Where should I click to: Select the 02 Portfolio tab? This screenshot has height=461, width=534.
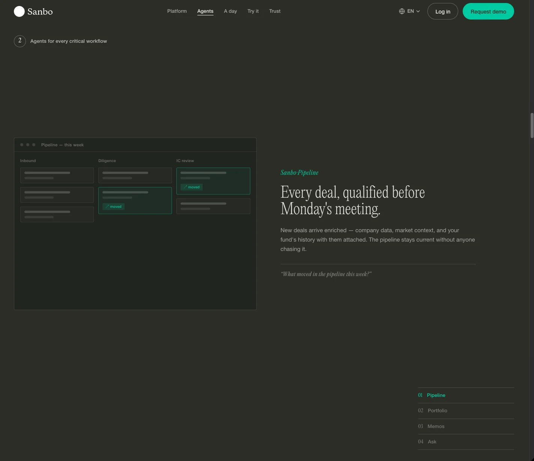point(466,411)
